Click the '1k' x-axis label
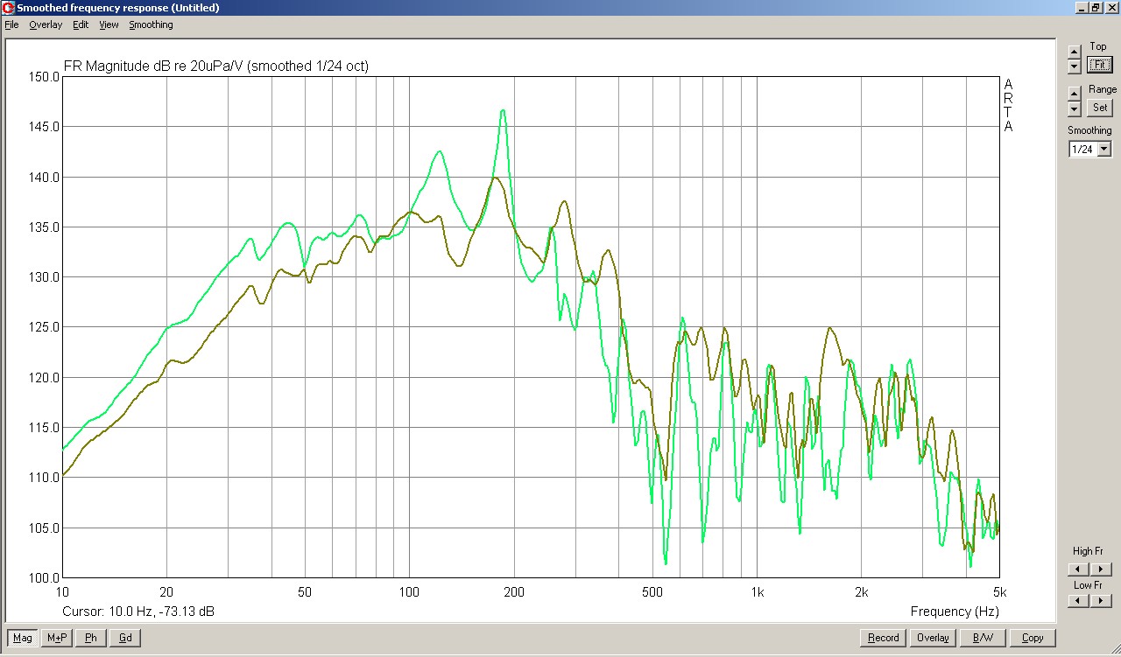Image resolution: width=1121 pixels, height=657 pixels. coord(758,592)
